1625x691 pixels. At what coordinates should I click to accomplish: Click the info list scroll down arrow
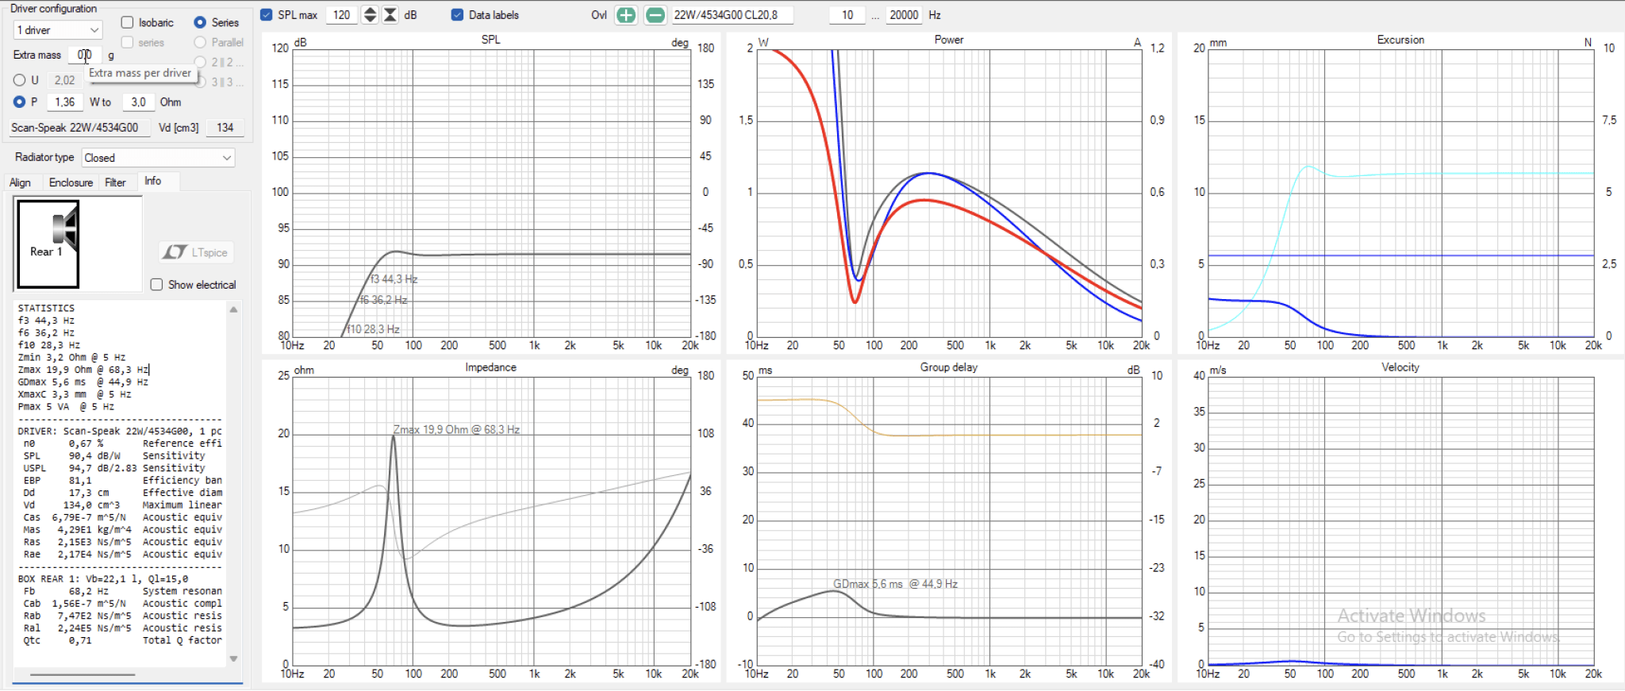coord(233,658)
